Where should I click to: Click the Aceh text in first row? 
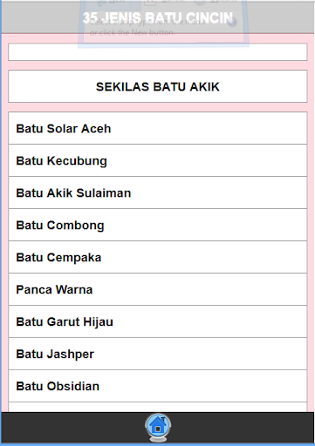point(96,129)
